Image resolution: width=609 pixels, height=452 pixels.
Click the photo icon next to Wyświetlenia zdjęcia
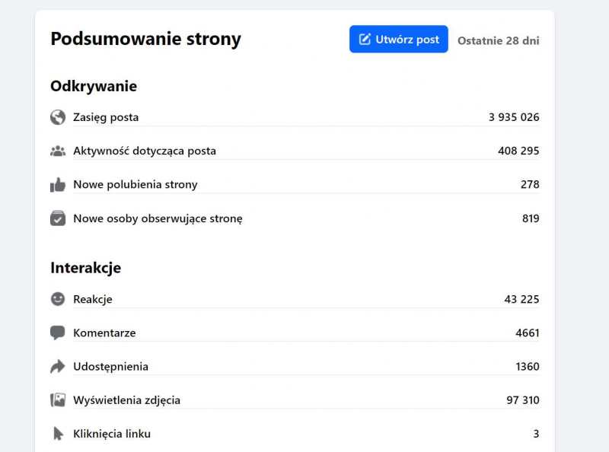click(x=58, y=400)
